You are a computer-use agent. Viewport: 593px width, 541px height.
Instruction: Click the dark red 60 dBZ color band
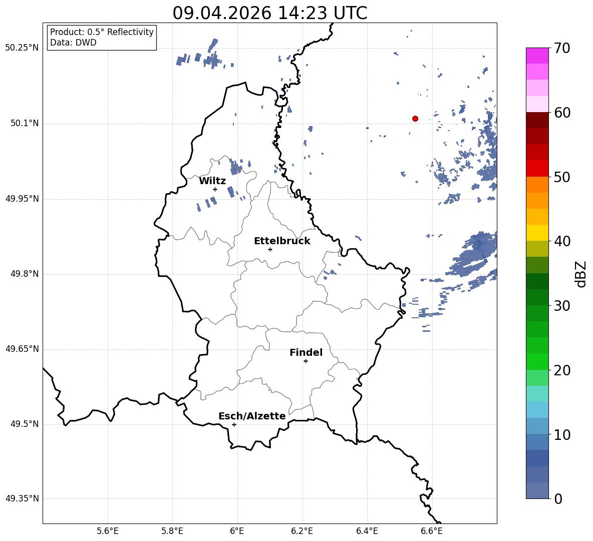(x=537, y=120)
